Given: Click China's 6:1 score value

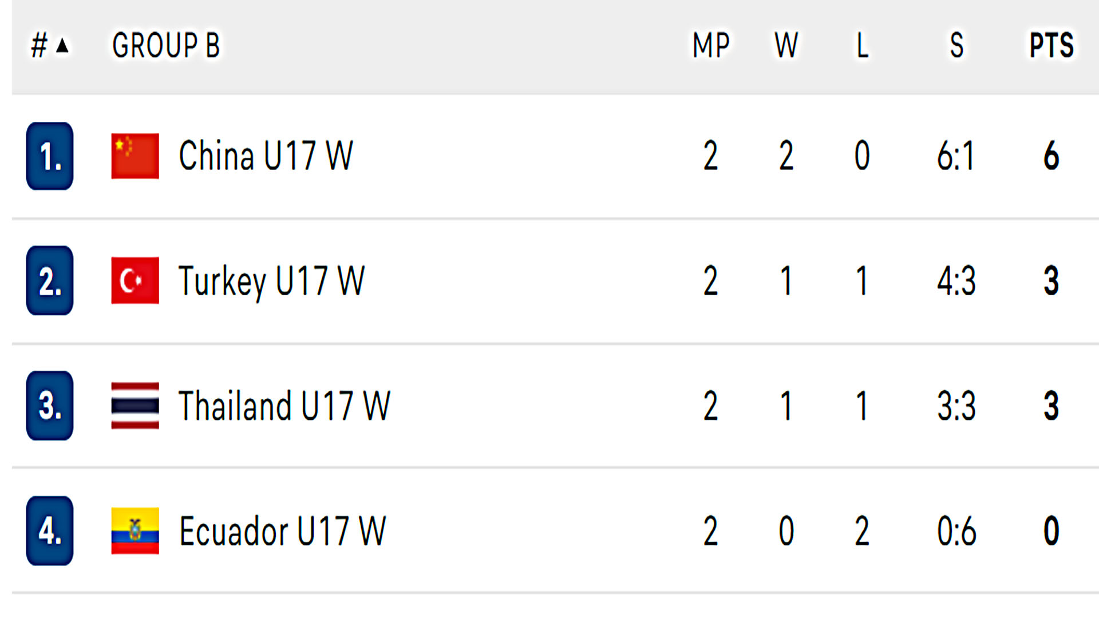Looking at the screenshot, I should click(955, 156).
